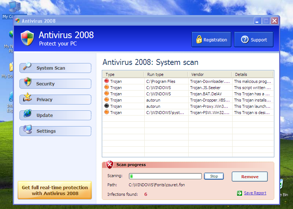This screenshot has width=293, height=209.
Task: Click the scan path 'C:\WINDOWS\Fonts\couret.fon'
Action: coord(157,185)
